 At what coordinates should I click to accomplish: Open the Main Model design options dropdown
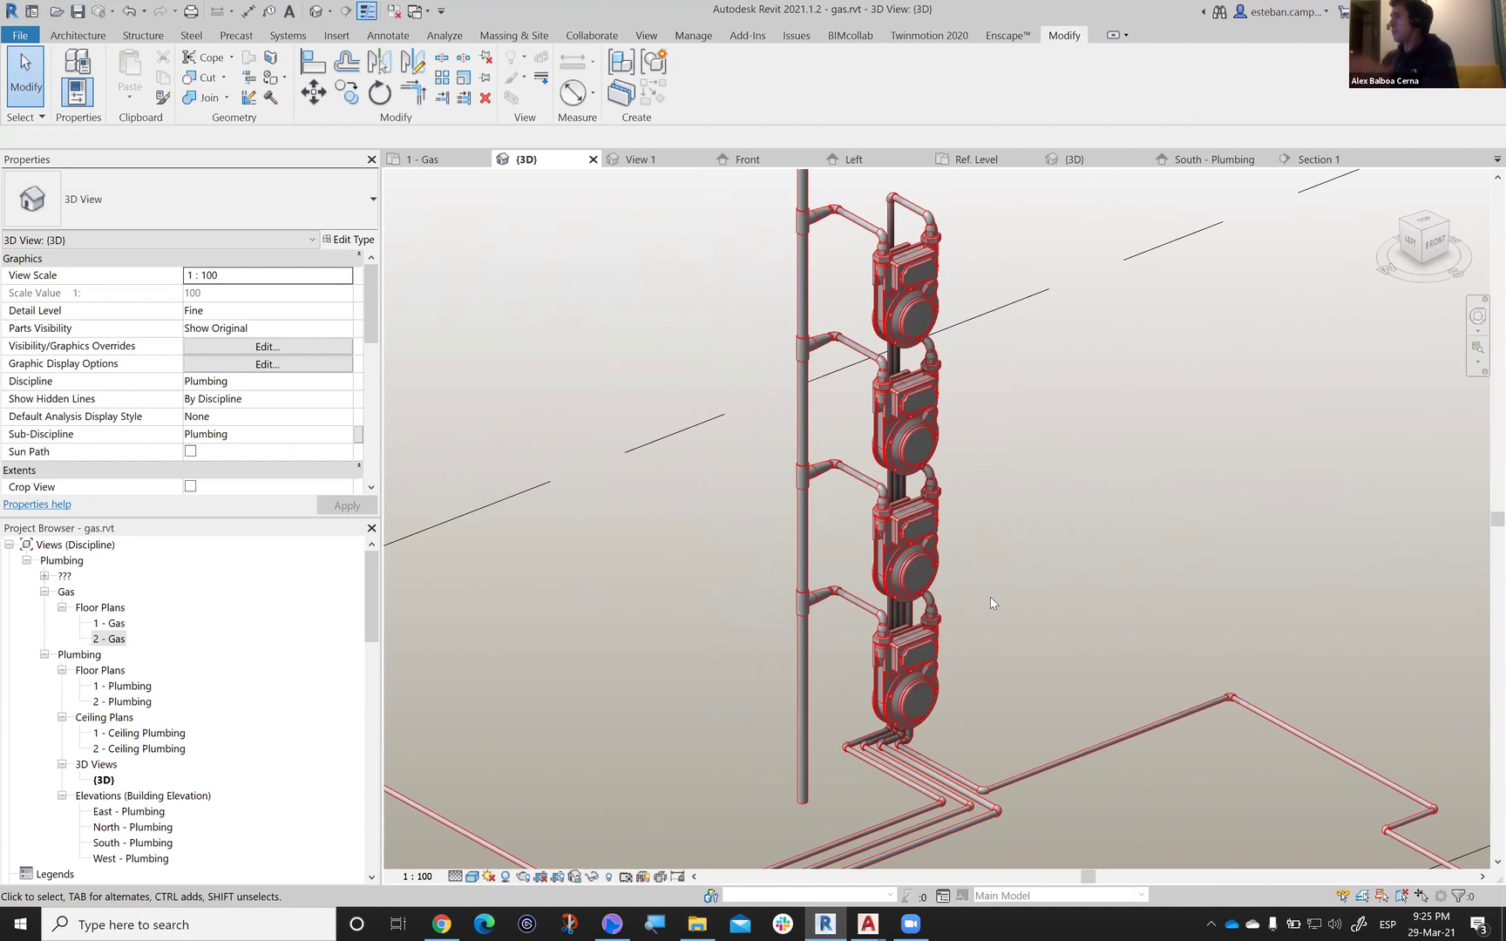(1141, 895)
